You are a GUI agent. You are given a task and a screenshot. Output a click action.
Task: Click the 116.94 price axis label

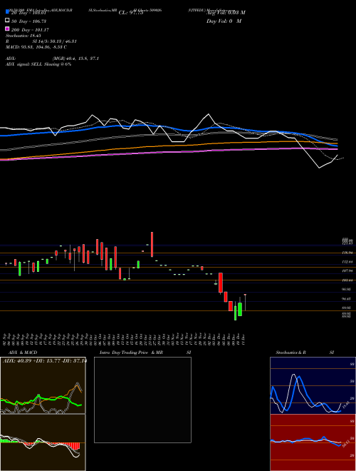(x=347, y=253)
